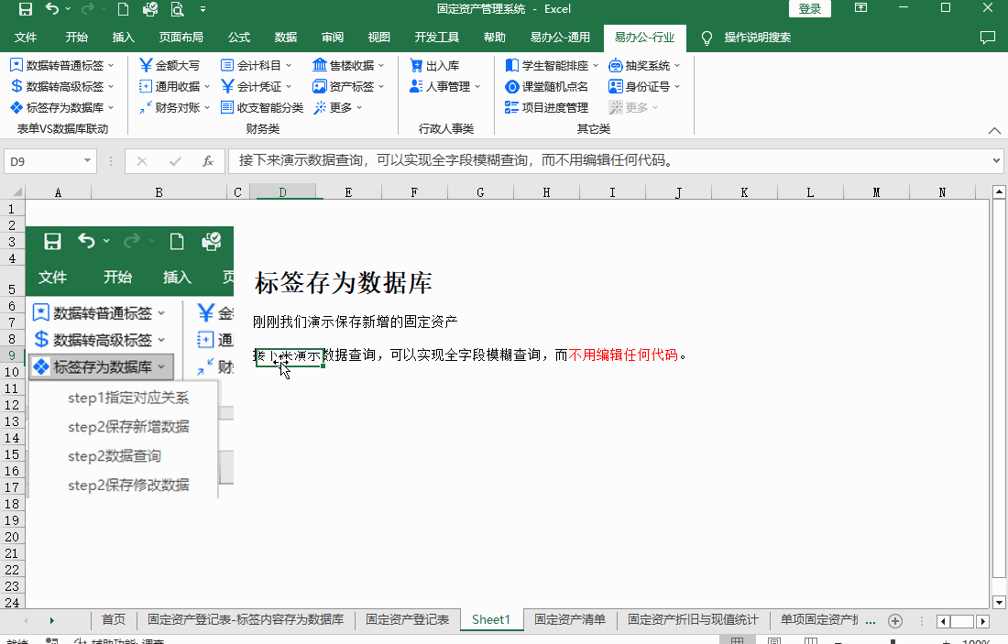Switch to the 视图 ribbon tab
Viewport: 1008px width, 644px height.
point(378,38)
